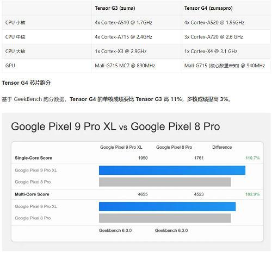Click the Tensor G4 芯片跑分 heading
The image size is (272, 253).
point(26,83)
